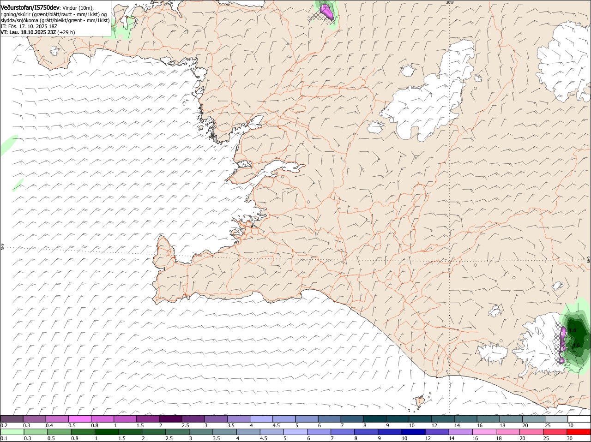The image size is (591, 442).
Task: Click the 'IT: Fös. 17. 10. 2025 18Z' line
Action: 29,26
